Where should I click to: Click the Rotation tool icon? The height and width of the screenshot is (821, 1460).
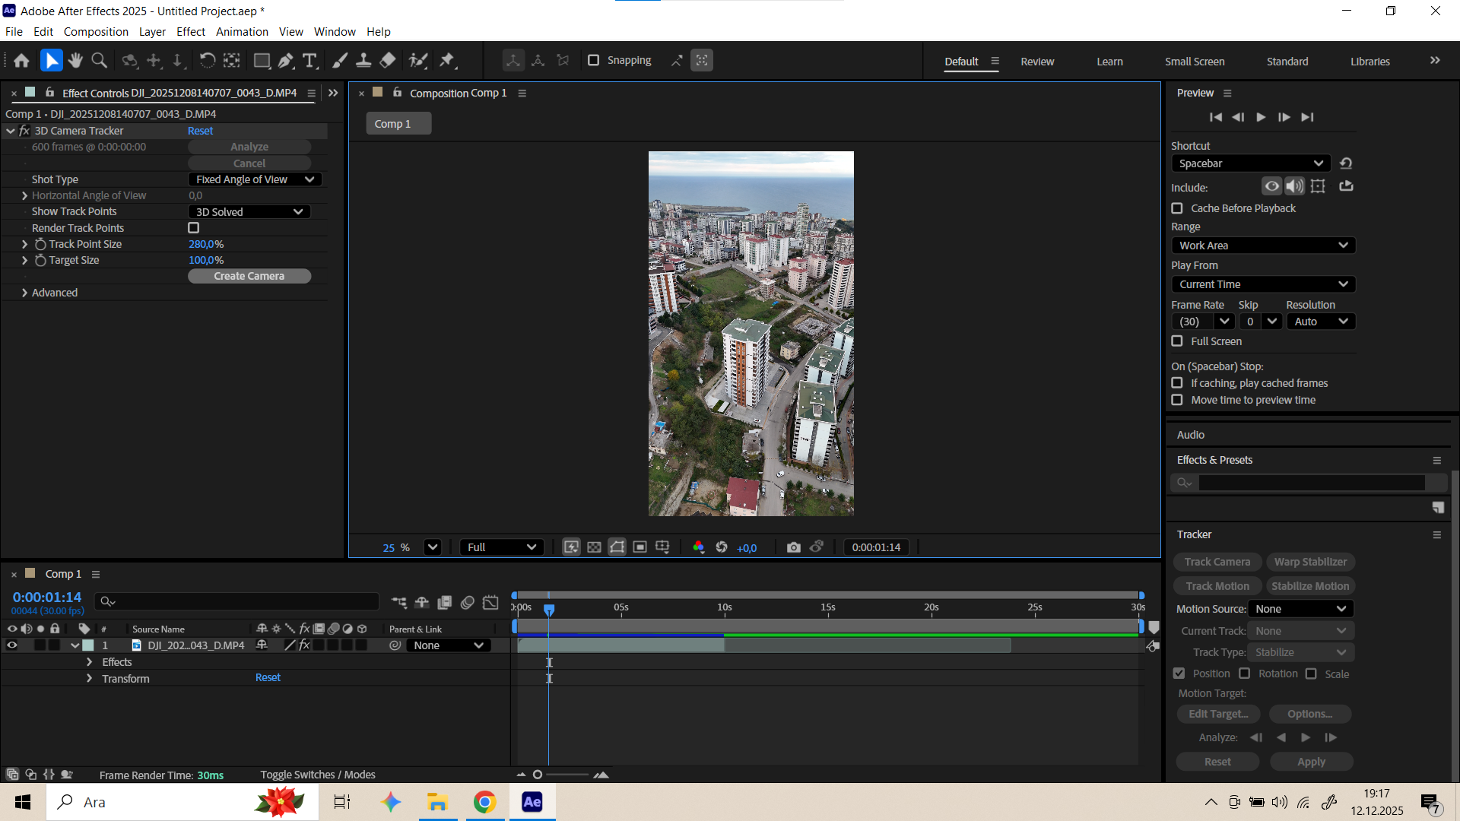pyautogui.click(x=207, y=61)
